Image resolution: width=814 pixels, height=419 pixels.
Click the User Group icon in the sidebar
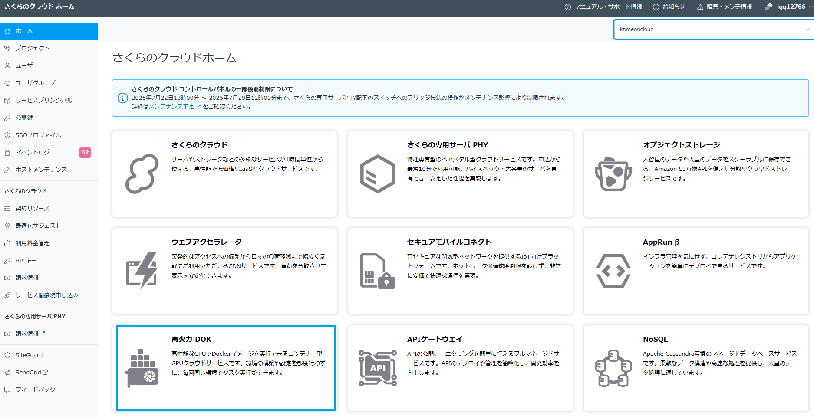[7, 83]
